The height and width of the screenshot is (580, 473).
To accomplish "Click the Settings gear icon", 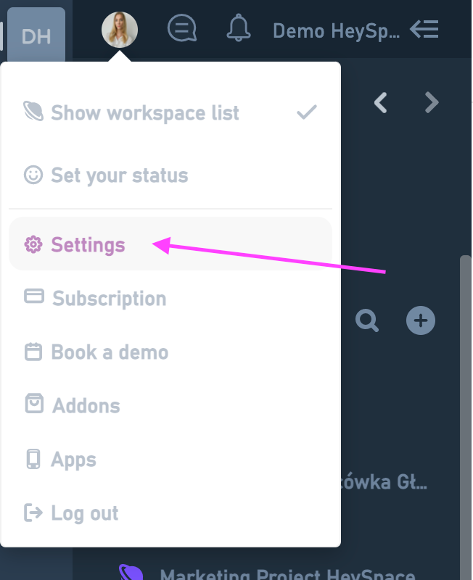I will [33, 245].
